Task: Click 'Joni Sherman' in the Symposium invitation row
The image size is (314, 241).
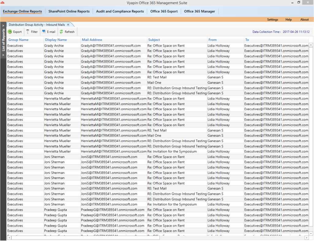Action: point(54,204)
